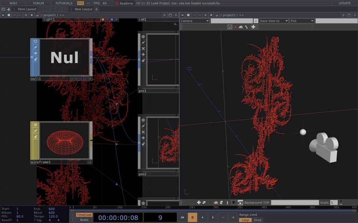The width and height of the screenshot is (358, 223).
Task: Click the camera path input field
Action: [232, 21]
